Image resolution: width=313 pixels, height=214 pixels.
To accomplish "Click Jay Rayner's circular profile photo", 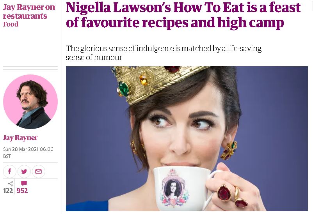I will [x=30, y=102].
